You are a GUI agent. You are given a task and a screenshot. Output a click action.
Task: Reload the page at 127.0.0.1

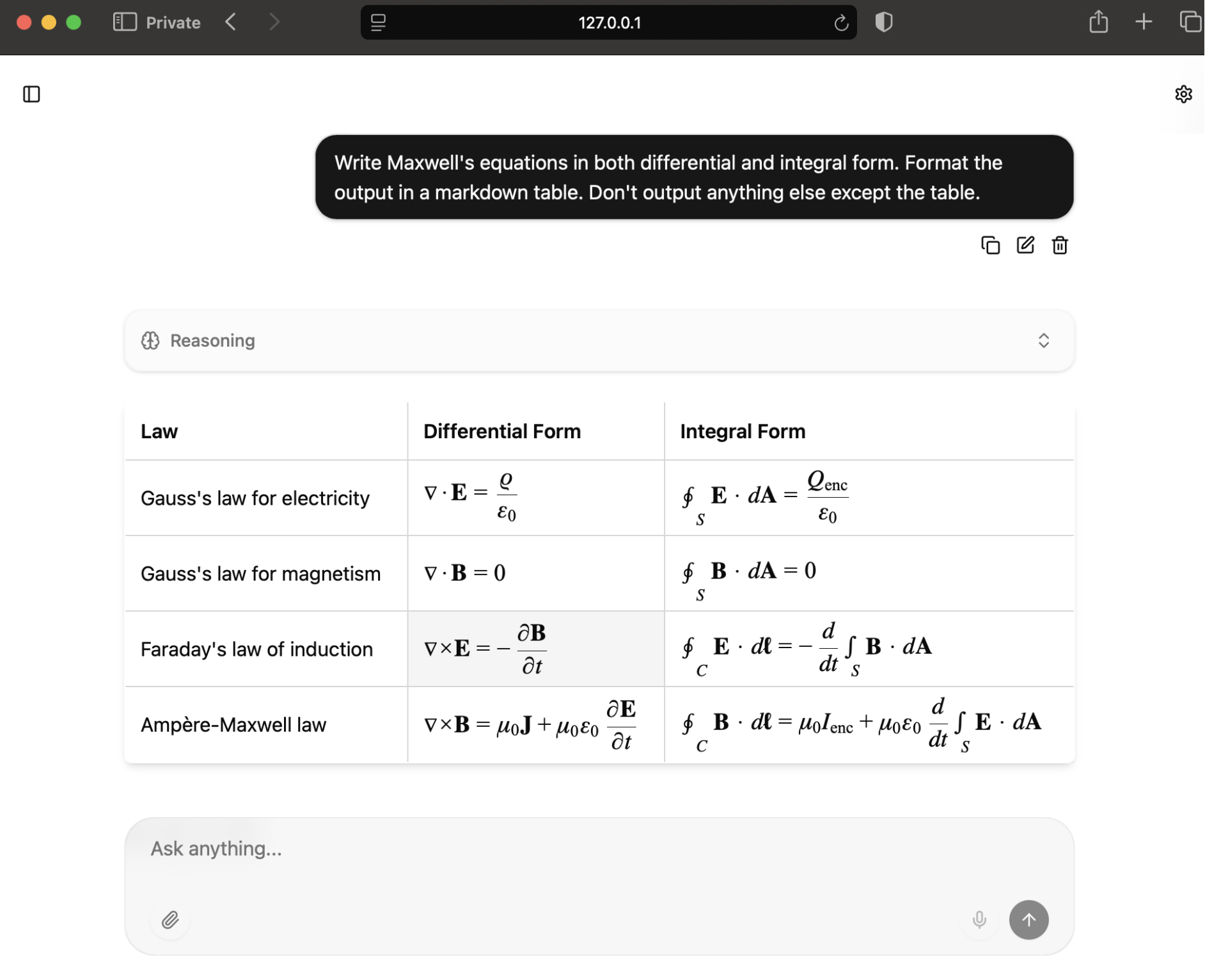click(x=841, y=23)
